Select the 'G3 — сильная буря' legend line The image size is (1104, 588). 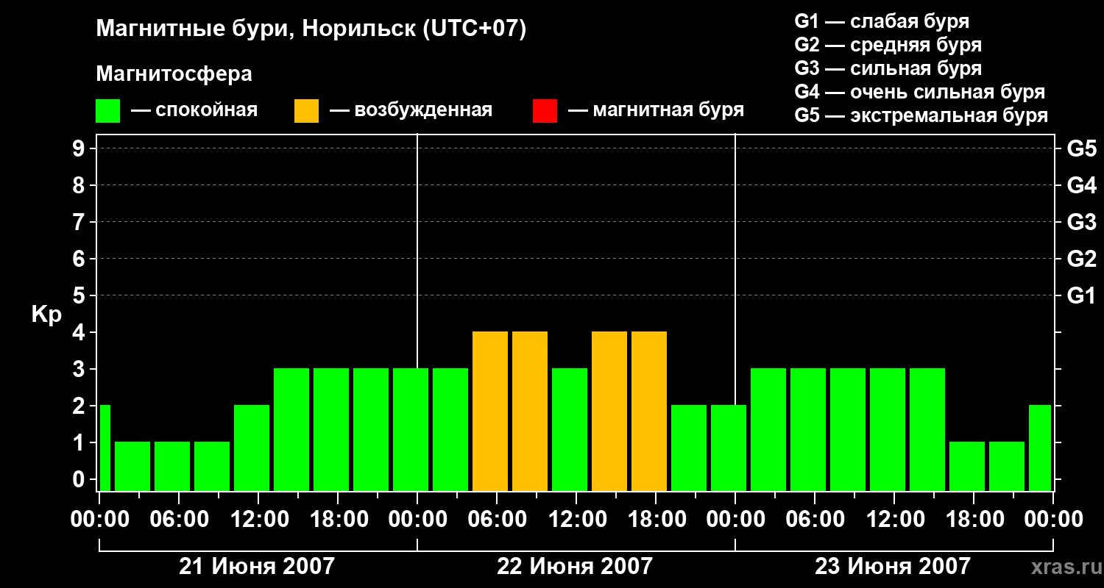click(888, 68)
